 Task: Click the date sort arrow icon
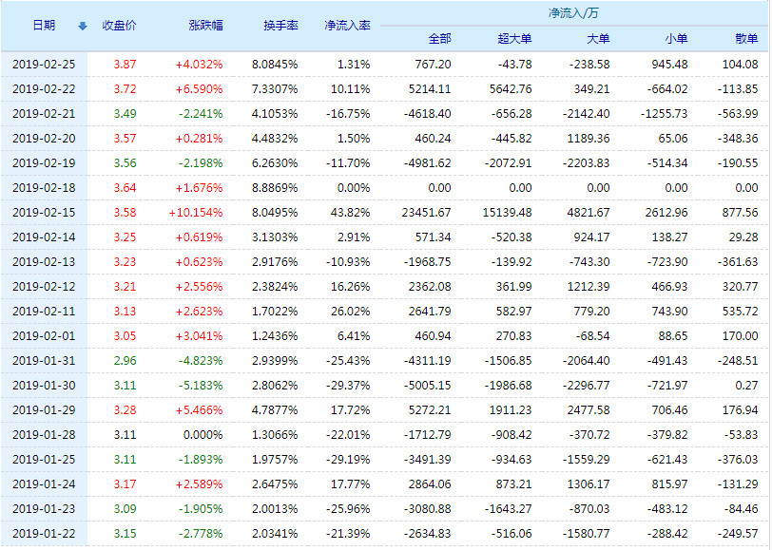(83, 26)
